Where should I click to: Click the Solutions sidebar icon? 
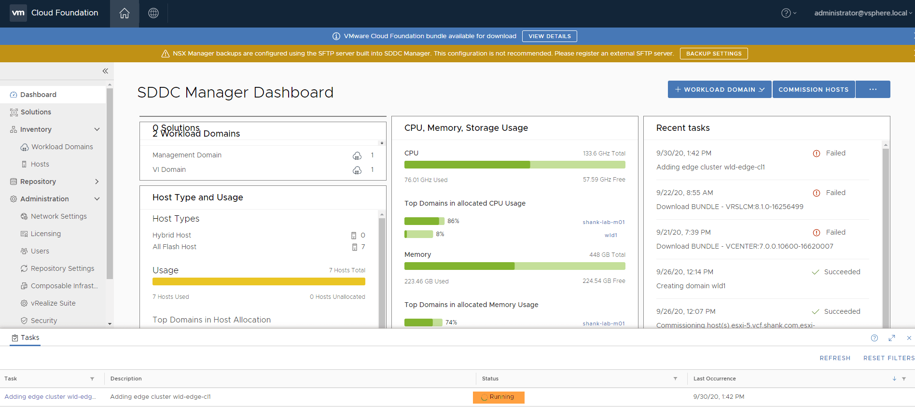click(x=14, y=112)
